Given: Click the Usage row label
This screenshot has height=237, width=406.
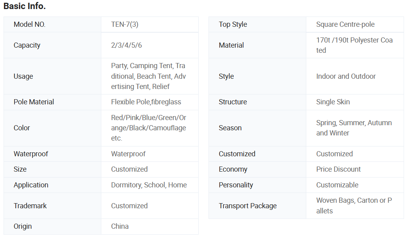Looking at the screenshot, I should pyautogui.click(x=23, y=76).
